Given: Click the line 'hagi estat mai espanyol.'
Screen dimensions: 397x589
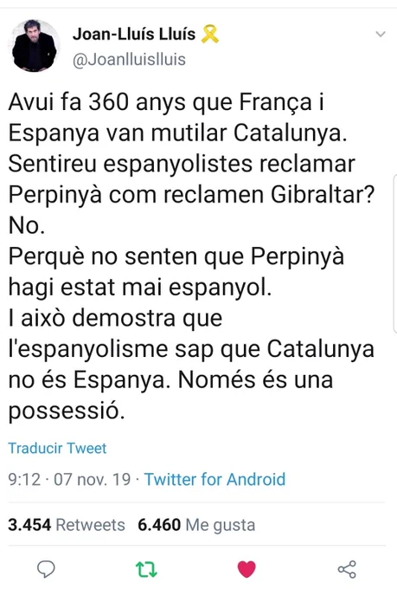Looking at the screenshot, I should [140, 288].
